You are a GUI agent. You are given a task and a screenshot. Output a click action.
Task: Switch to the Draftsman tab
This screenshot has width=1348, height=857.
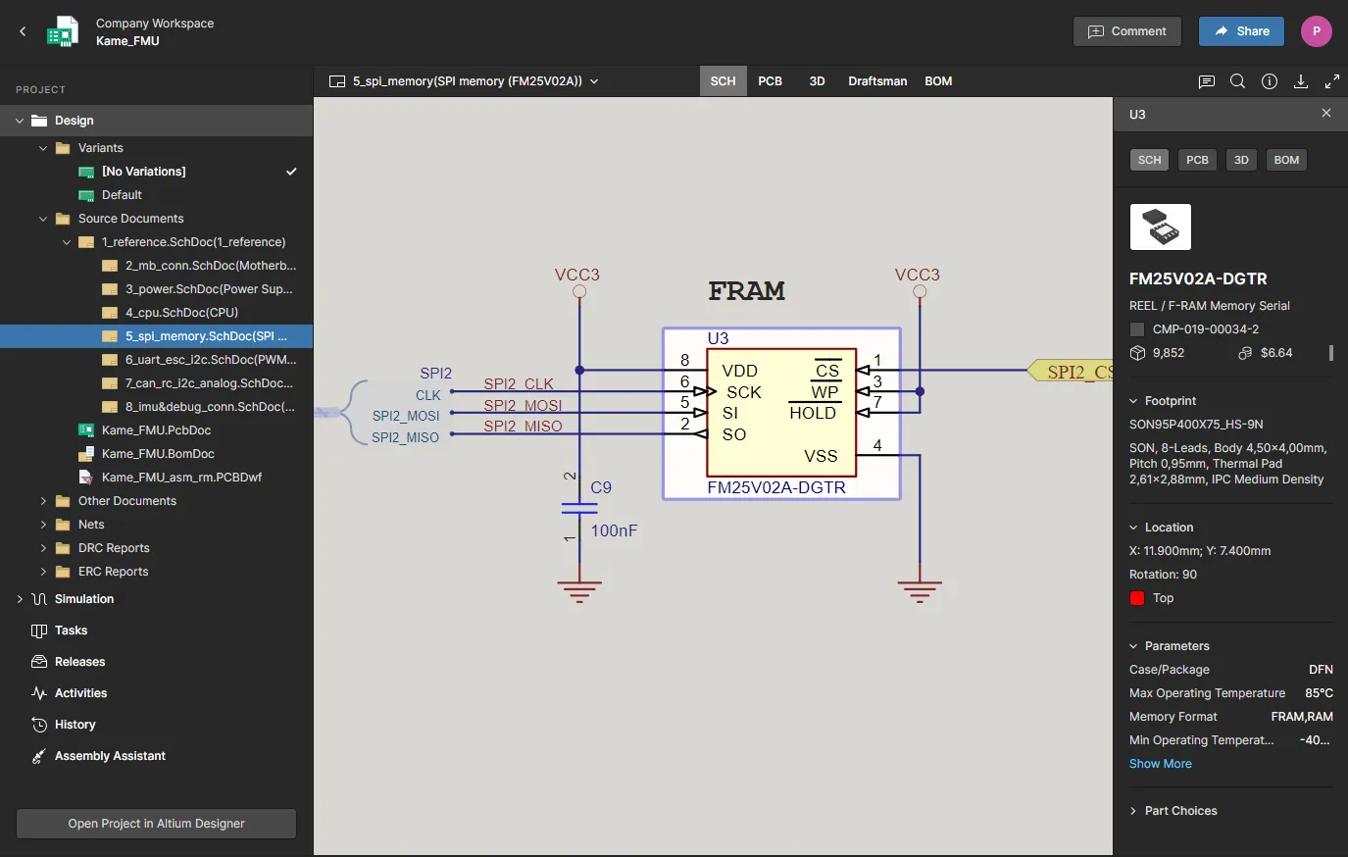tap(877, 81)
